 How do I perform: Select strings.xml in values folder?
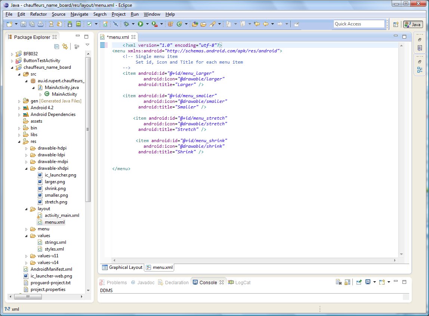tap(52, 242)
